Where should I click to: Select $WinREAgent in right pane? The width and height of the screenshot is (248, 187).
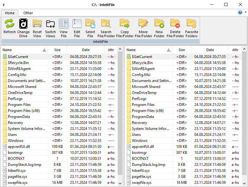tap(143, 69)
